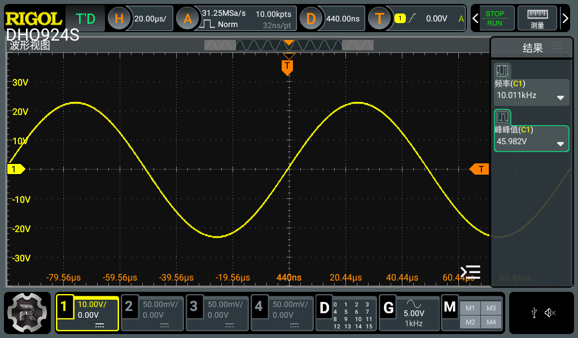Tap the trigger T icon
The width and height of the screenshot is (578, 338).
click(x=379, y=19)
